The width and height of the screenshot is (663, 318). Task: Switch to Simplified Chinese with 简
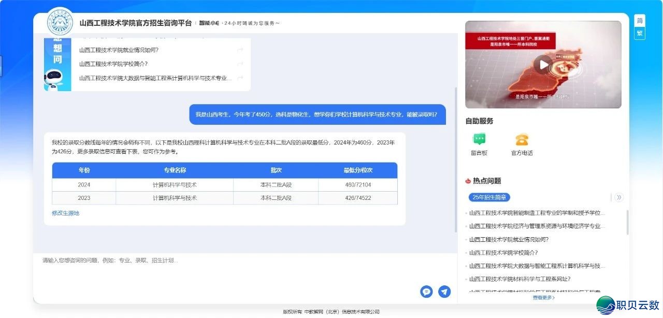[640, 21]
